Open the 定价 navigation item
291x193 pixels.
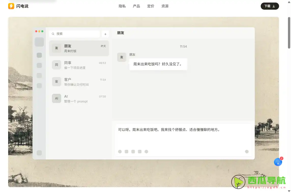click(151, 6)
